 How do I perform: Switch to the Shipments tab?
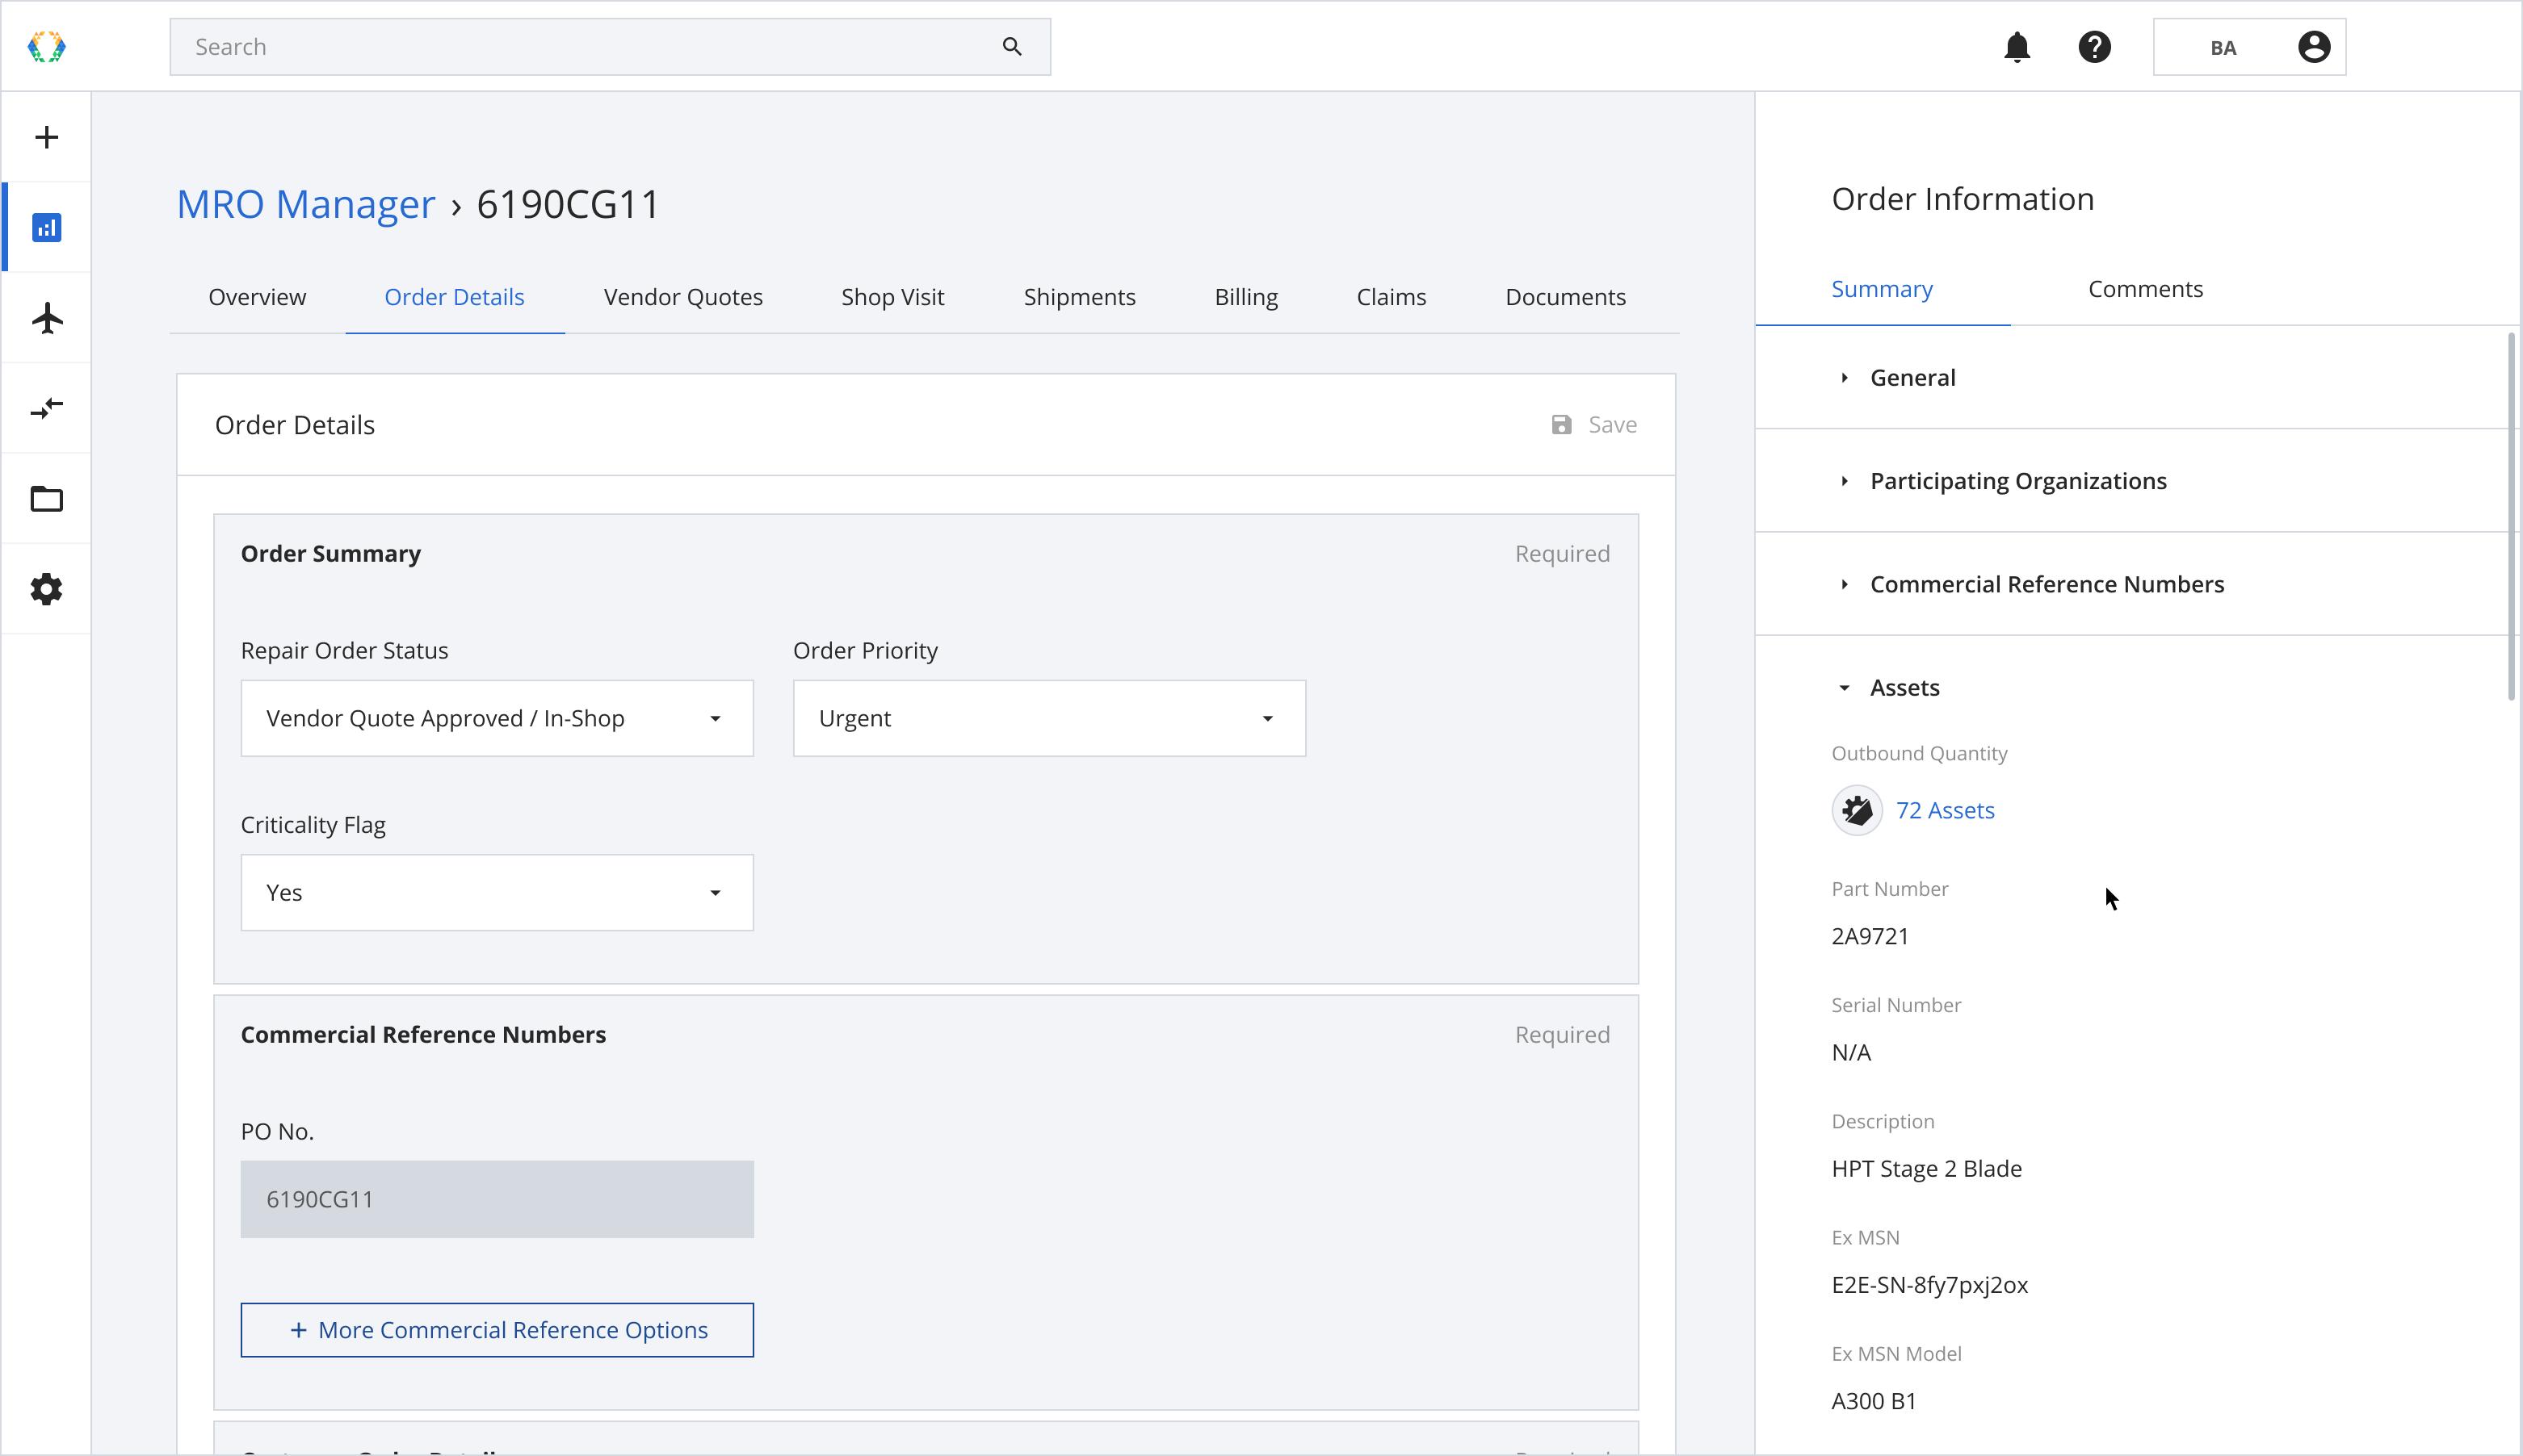[x=1080, y=297]
